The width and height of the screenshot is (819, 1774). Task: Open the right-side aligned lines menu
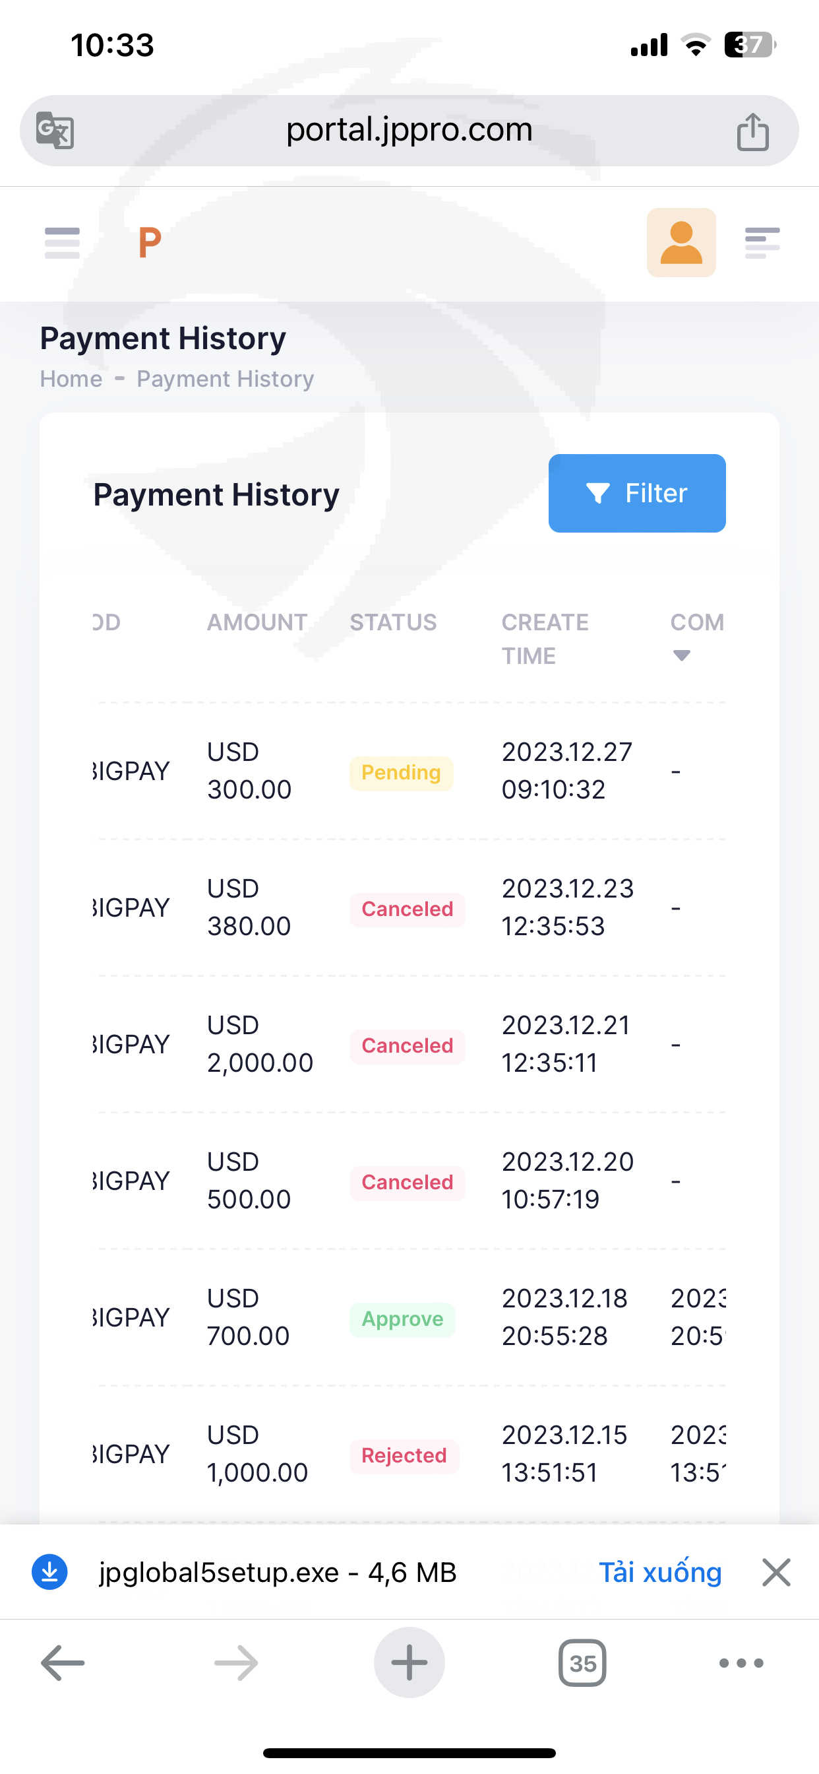pyautogui.click(x=762, y=242)
